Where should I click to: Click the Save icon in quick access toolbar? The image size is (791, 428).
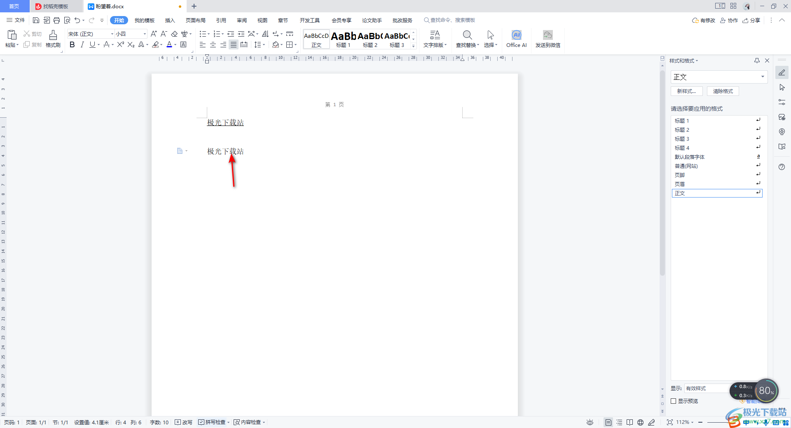point(36,20)
